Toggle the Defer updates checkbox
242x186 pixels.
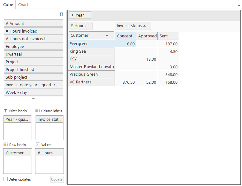6,179
